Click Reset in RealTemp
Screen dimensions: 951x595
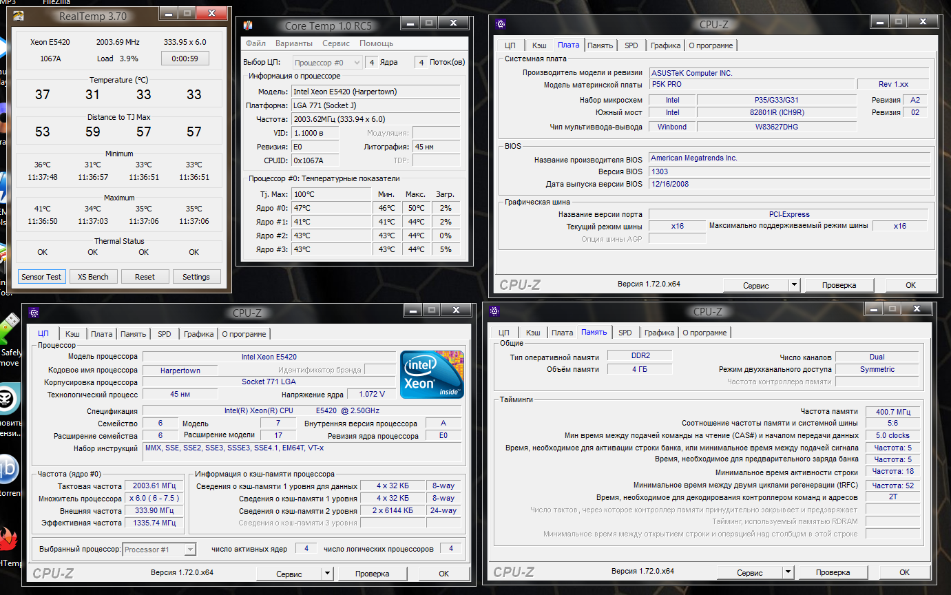point(145,277)
